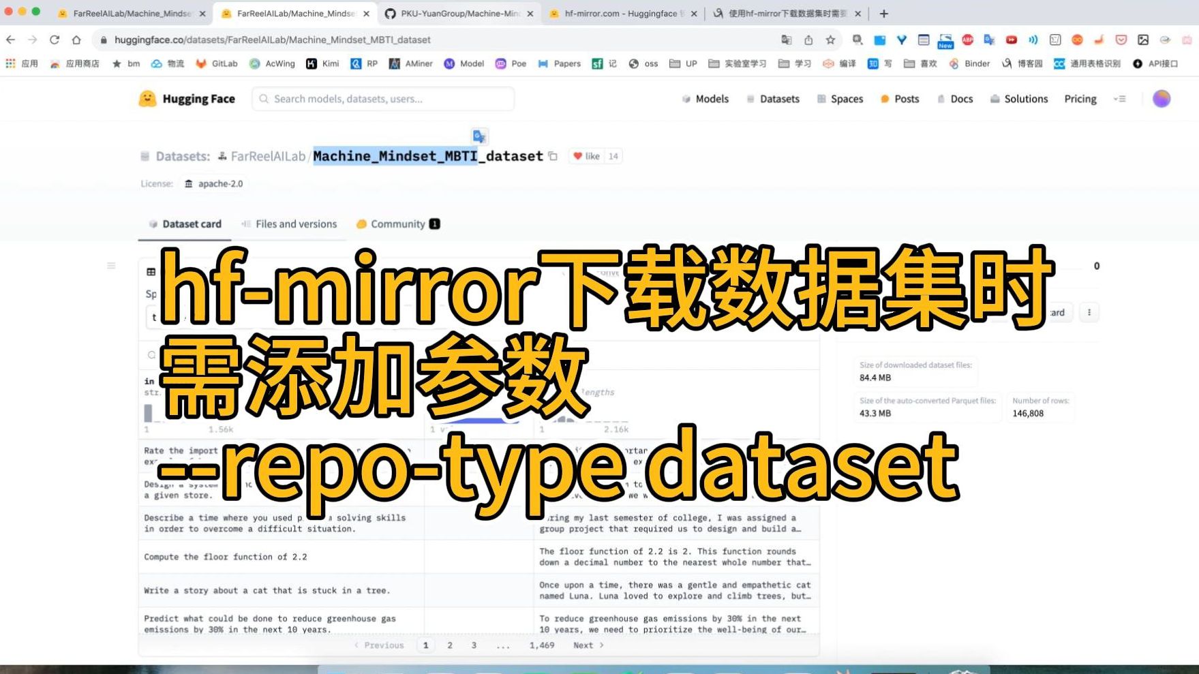Image resolution: width=1199 pixels, height=674 pixels.
Task: Click the red fast-forward extension icon
Action: (x=1012, y=40)
